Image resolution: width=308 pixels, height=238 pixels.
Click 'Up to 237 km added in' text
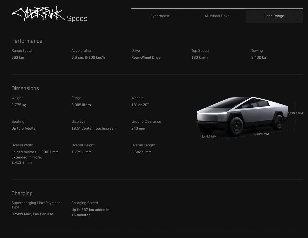tap(90, 210)
